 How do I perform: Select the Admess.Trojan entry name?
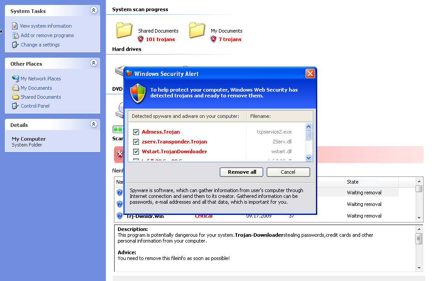point(161,132)
